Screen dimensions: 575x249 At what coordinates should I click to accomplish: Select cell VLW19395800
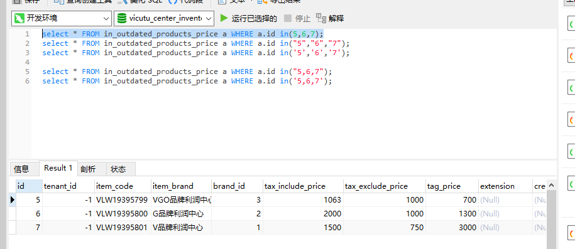tap(123, 213)
